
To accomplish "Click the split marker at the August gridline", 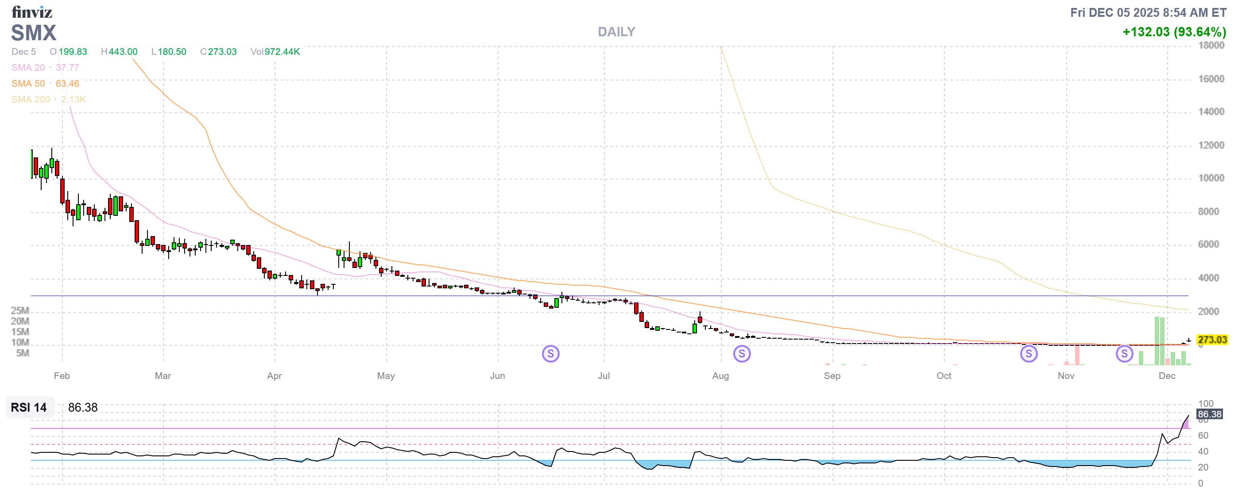I will [742, 354].
